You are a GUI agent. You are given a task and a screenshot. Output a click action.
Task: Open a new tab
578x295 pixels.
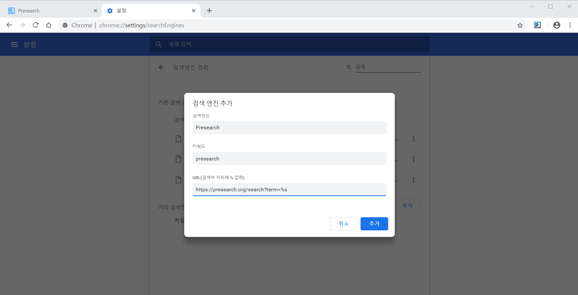pos(209,11)
